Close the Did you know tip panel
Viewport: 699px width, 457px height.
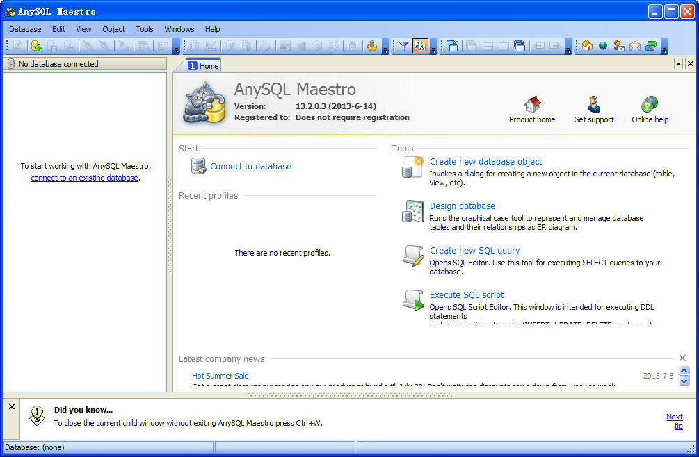[x=11, y=406]
